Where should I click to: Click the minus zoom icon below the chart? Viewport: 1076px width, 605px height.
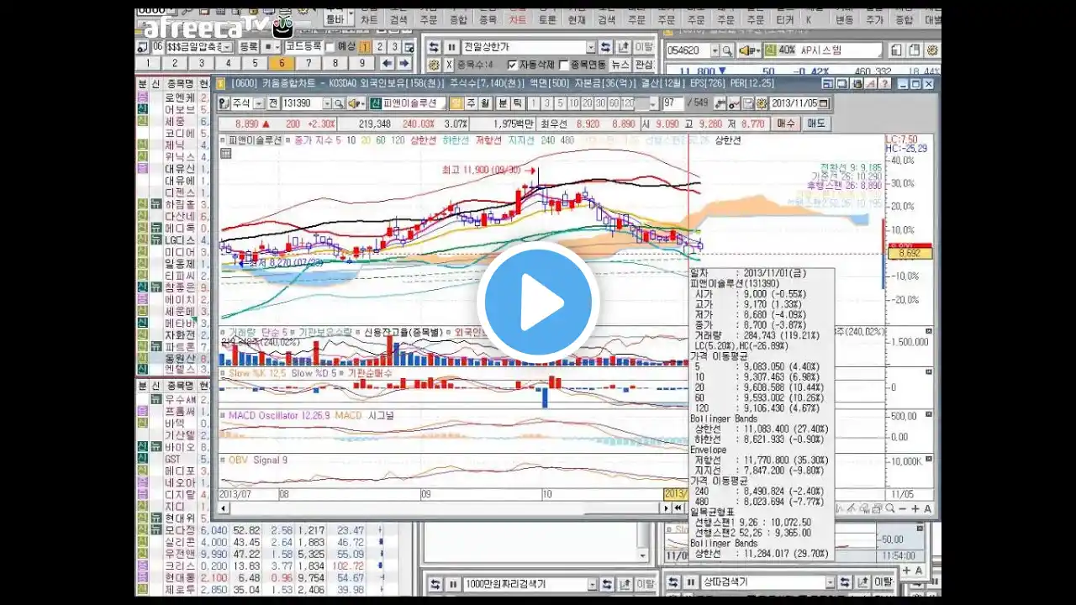[902, 508]
